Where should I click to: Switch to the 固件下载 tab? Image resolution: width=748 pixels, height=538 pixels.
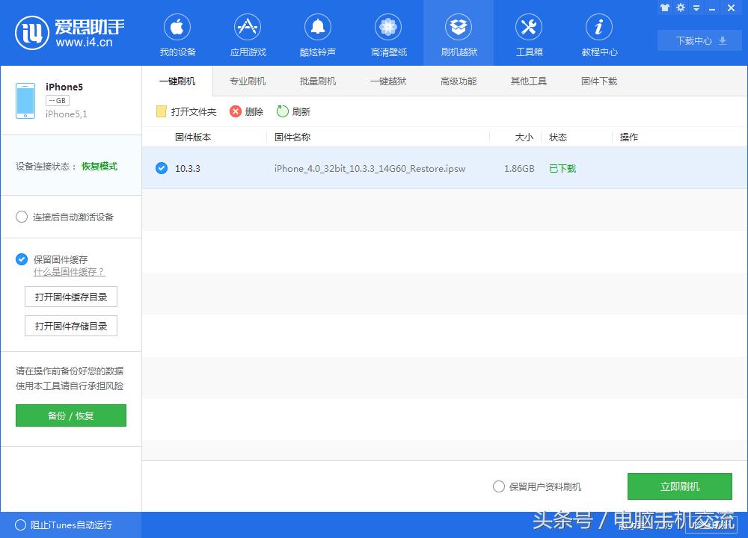598,81
